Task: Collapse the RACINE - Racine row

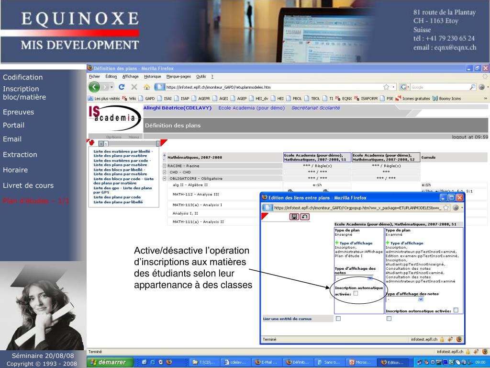Action: click(x=165, y=166)
